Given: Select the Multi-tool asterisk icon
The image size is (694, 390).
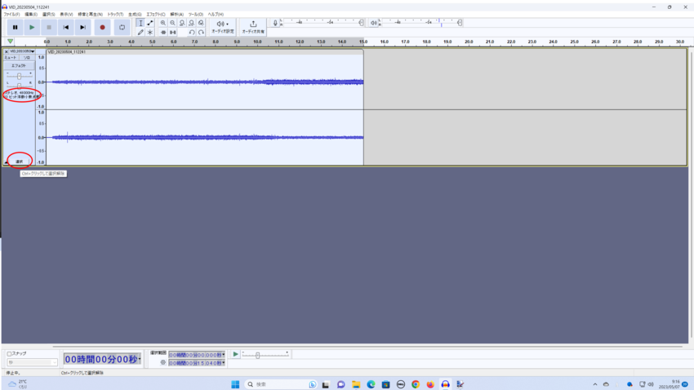Looking at the screenshot, I should pyautogui.click(x=150, y=33).
